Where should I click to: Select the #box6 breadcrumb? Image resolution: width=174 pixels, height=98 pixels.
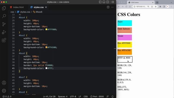click(x=39, y=12)
